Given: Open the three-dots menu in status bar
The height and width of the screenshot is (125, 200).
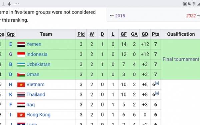Looking at the screenshot, I should [17, 4].
